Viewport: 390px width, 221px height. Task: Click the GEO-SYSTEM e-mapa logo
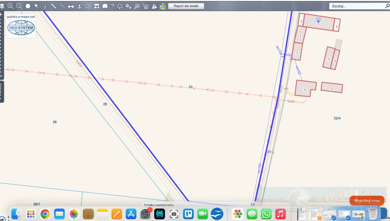(x=21, y=26)
